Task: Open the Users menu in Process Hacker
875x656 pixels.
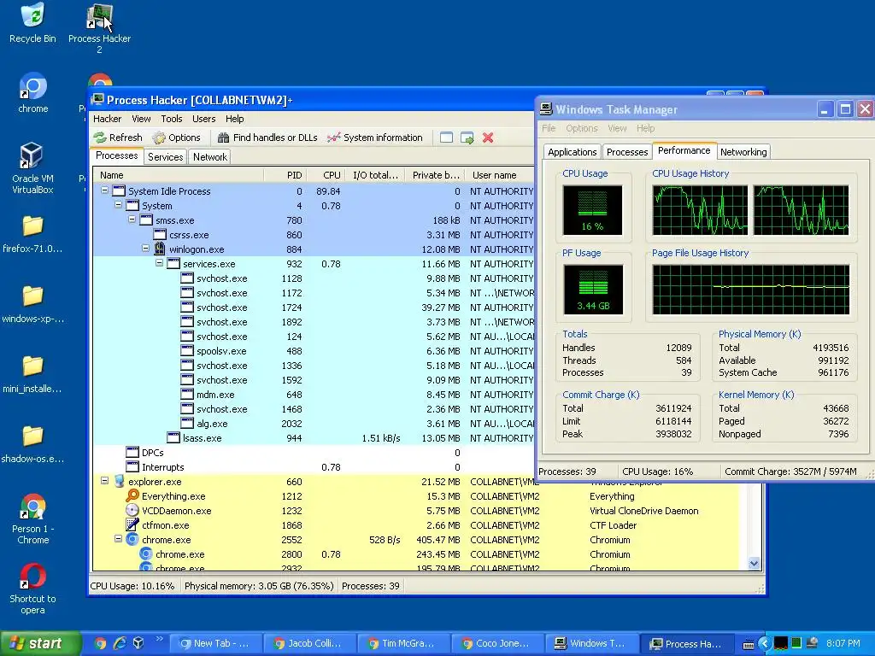Action: point(203,119)
